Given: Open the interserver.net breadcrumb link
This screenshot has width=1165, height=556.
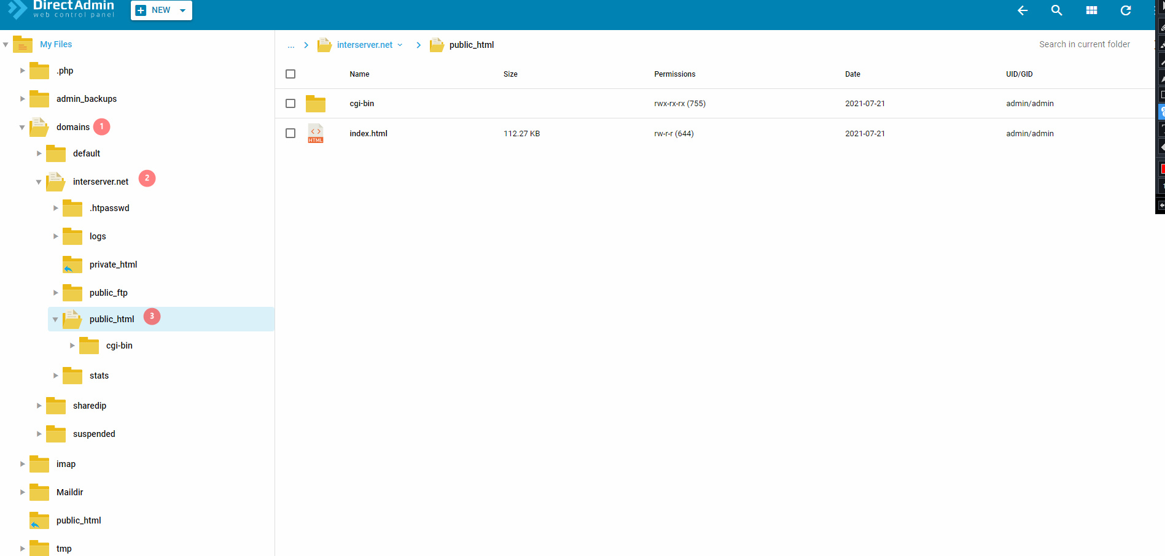Looking at the screenshot, I should [x=365, y=45].
